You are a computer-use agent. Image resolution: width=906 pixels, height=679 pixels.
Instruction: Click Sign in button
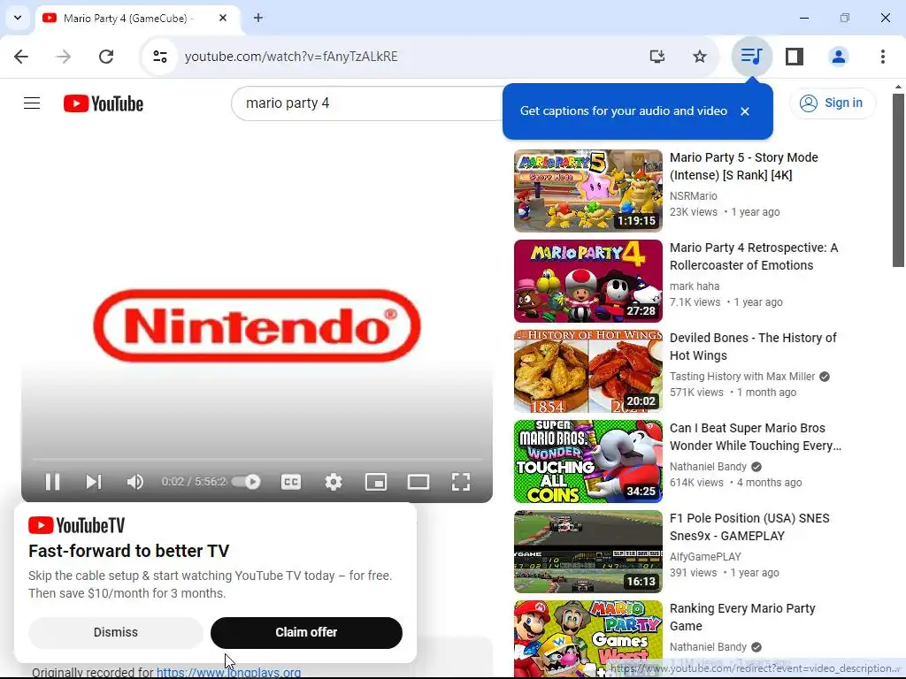tap(833, 103)
